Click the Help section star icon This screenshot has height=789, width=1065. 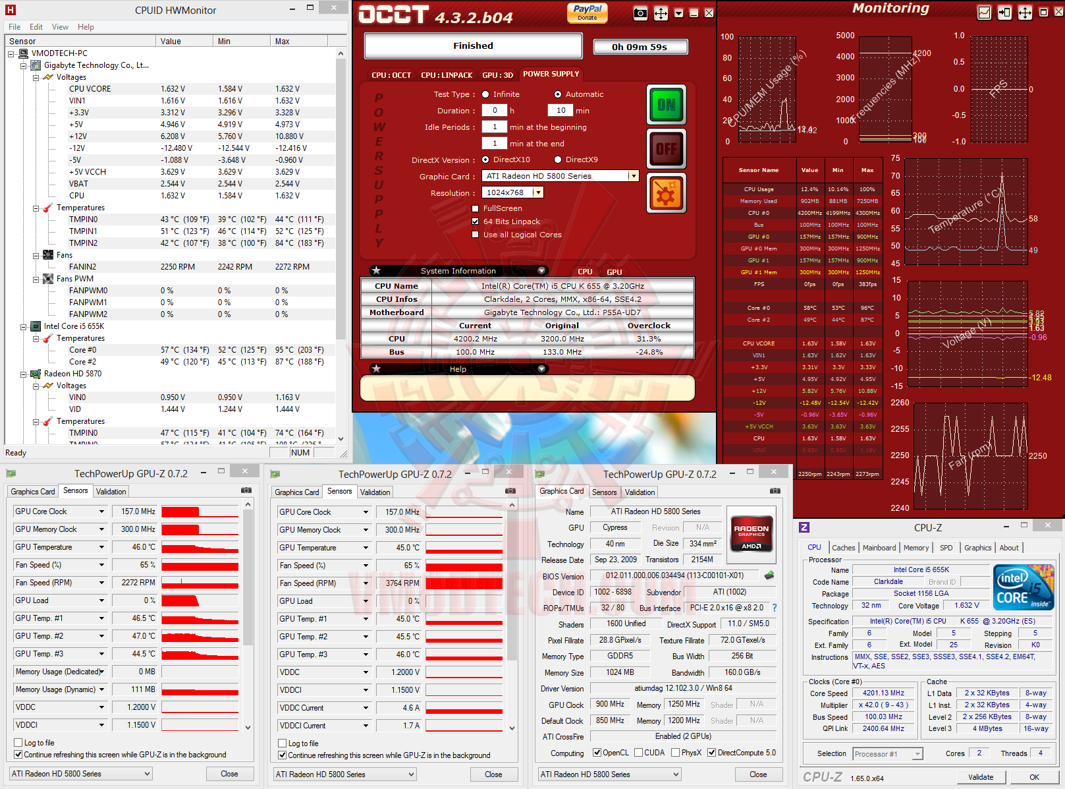click(376, 368)
